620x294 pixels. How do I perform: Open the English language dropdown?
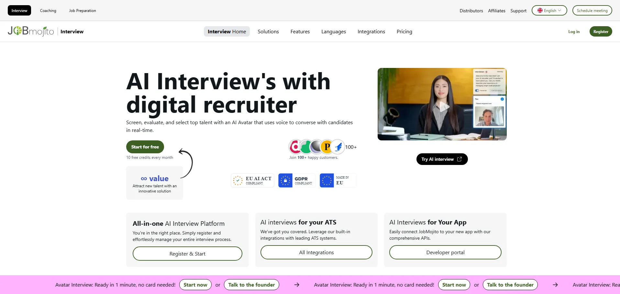pos(549,10)
